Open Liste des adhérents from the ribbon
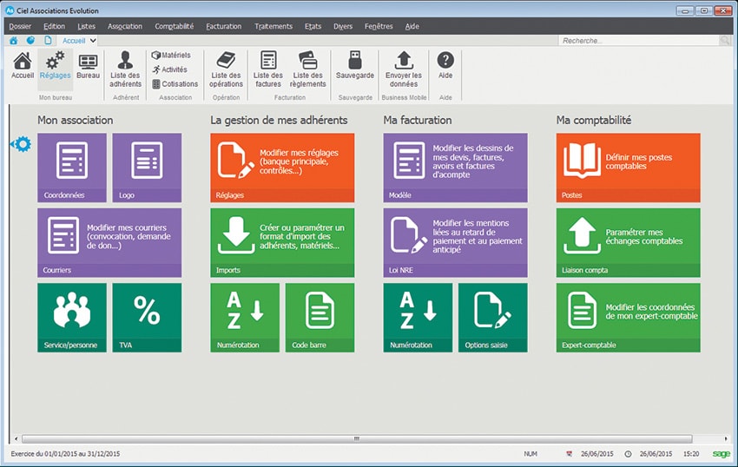Image resolution: width=738 pixels, height=467 pixels. pos(126,68)
